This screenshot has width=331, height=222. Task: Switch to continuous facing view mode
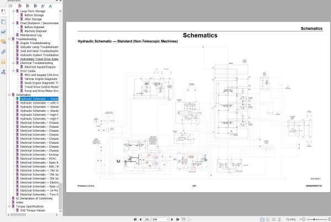point(279,219)
